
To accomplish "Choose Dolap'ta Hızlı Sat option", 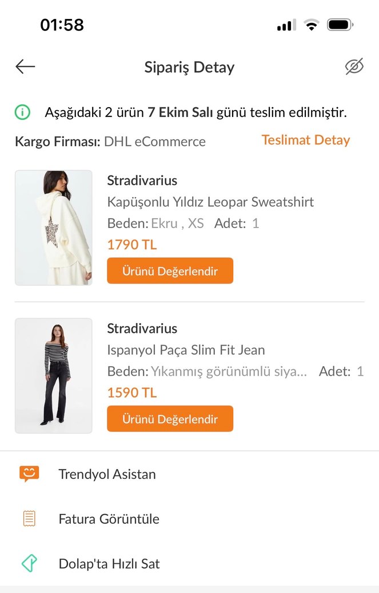I will pyautogui.click(x=109, y=564).
